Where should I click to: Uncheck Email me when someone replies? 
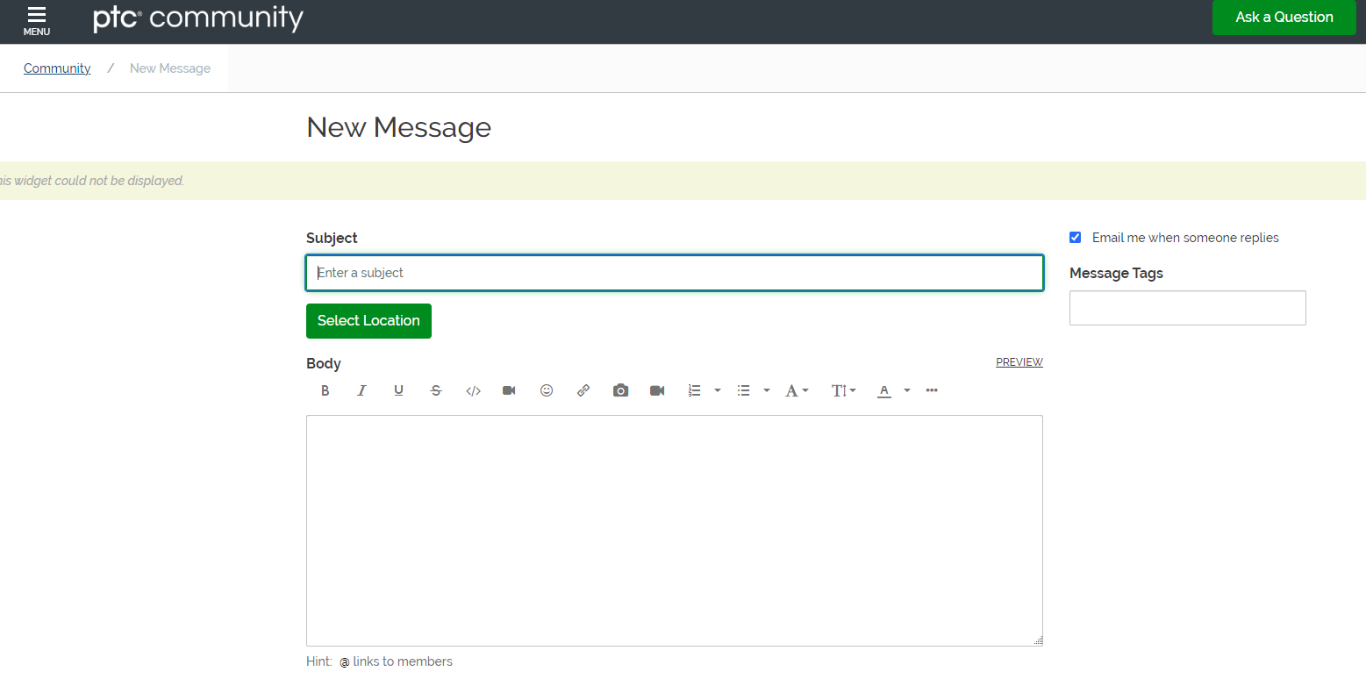[x=1075, y=237]
